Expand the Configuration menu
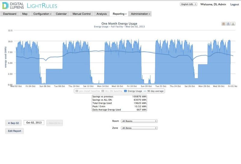The height and width of the screenshot is (164, 241). click(x=42, y=14)
